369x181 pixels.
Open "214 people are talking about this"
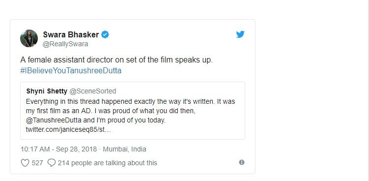[x=107, y=163]
